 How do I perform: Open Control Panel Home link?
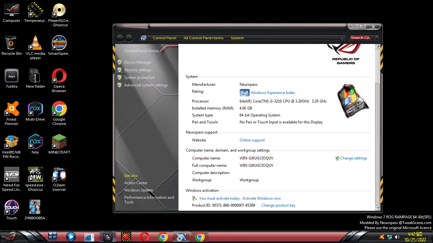tap(141, 51)
